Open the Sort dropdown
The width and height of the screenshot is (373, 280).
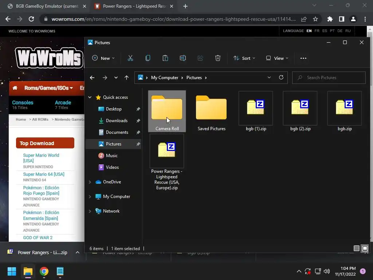(244, 58)
